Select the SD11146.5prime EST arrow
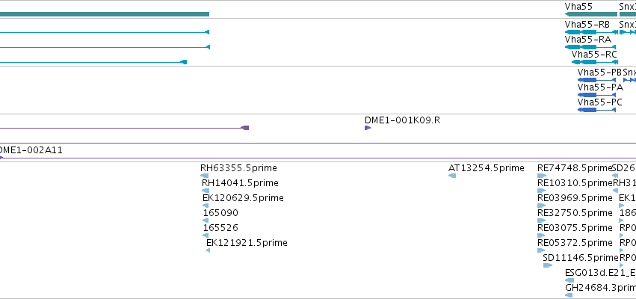 pyautogui.click(x=548, y=265)
